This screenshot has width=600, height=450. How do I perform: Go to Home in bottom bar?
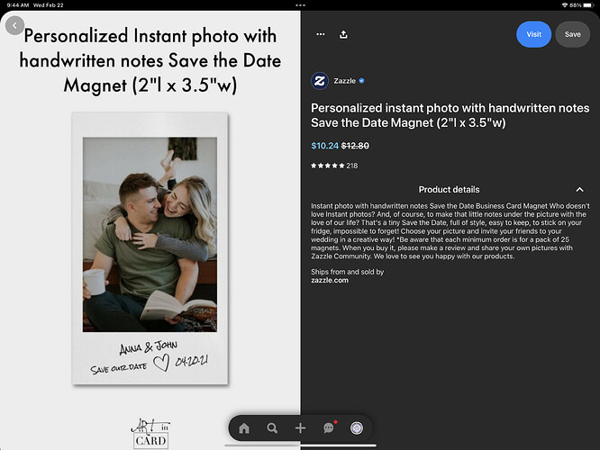point(244,428)
